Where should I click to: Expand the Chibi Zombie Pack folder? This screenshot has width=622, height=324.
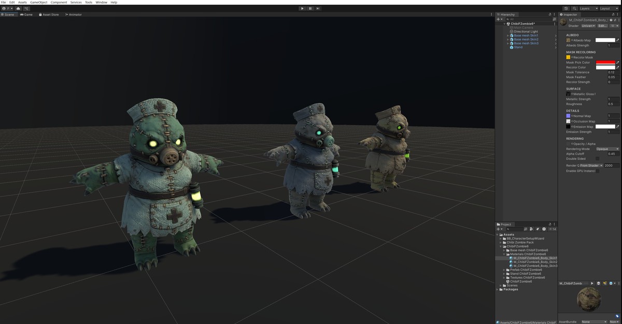[501, 242]
